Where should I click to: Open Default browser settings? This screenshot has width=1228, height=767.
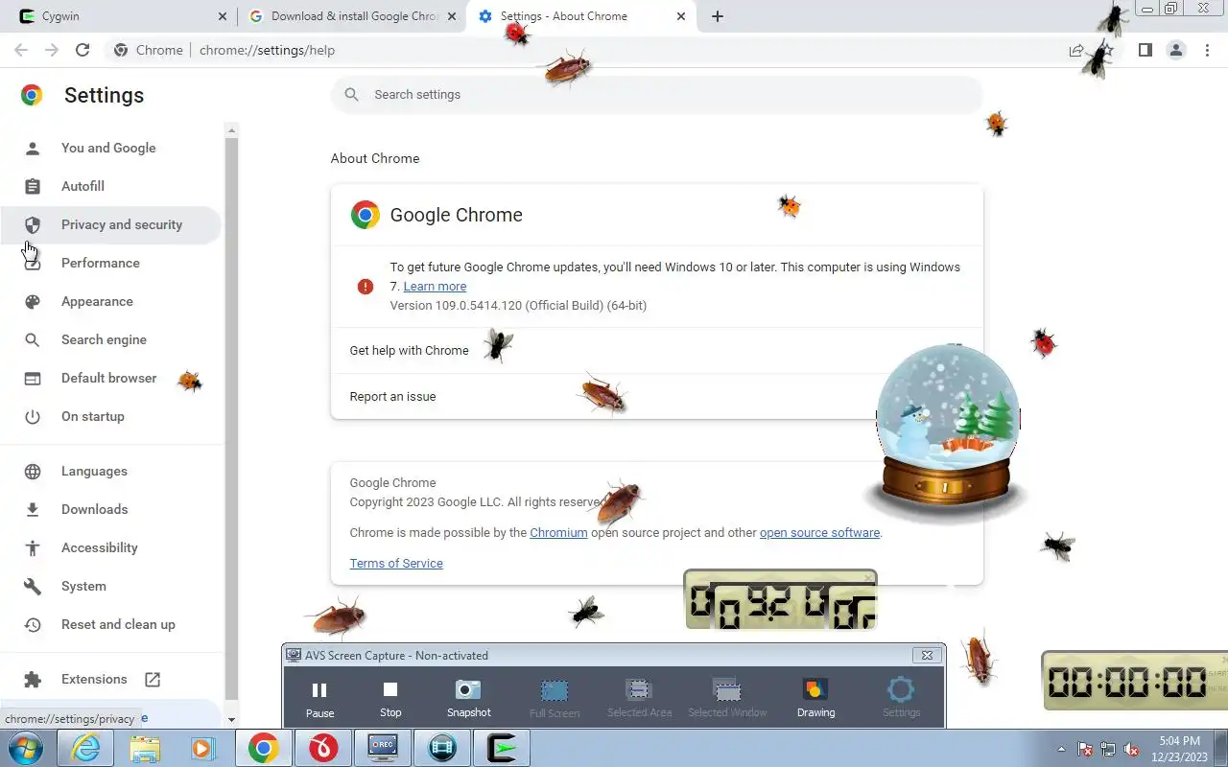(108, 378)
